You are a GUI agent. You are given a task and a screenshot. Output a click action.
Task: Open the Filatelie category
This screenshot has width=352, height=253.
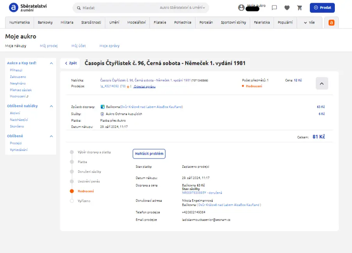pos(160,23)
